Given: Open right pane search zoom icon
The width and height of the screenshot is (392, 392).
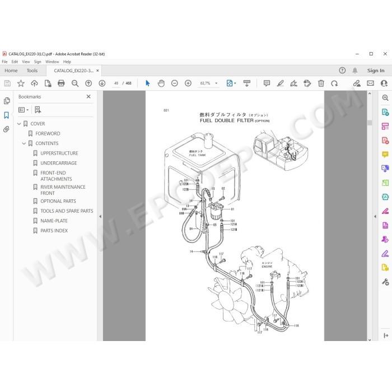Looking at the screenshot, I should (x=385, y=98).
